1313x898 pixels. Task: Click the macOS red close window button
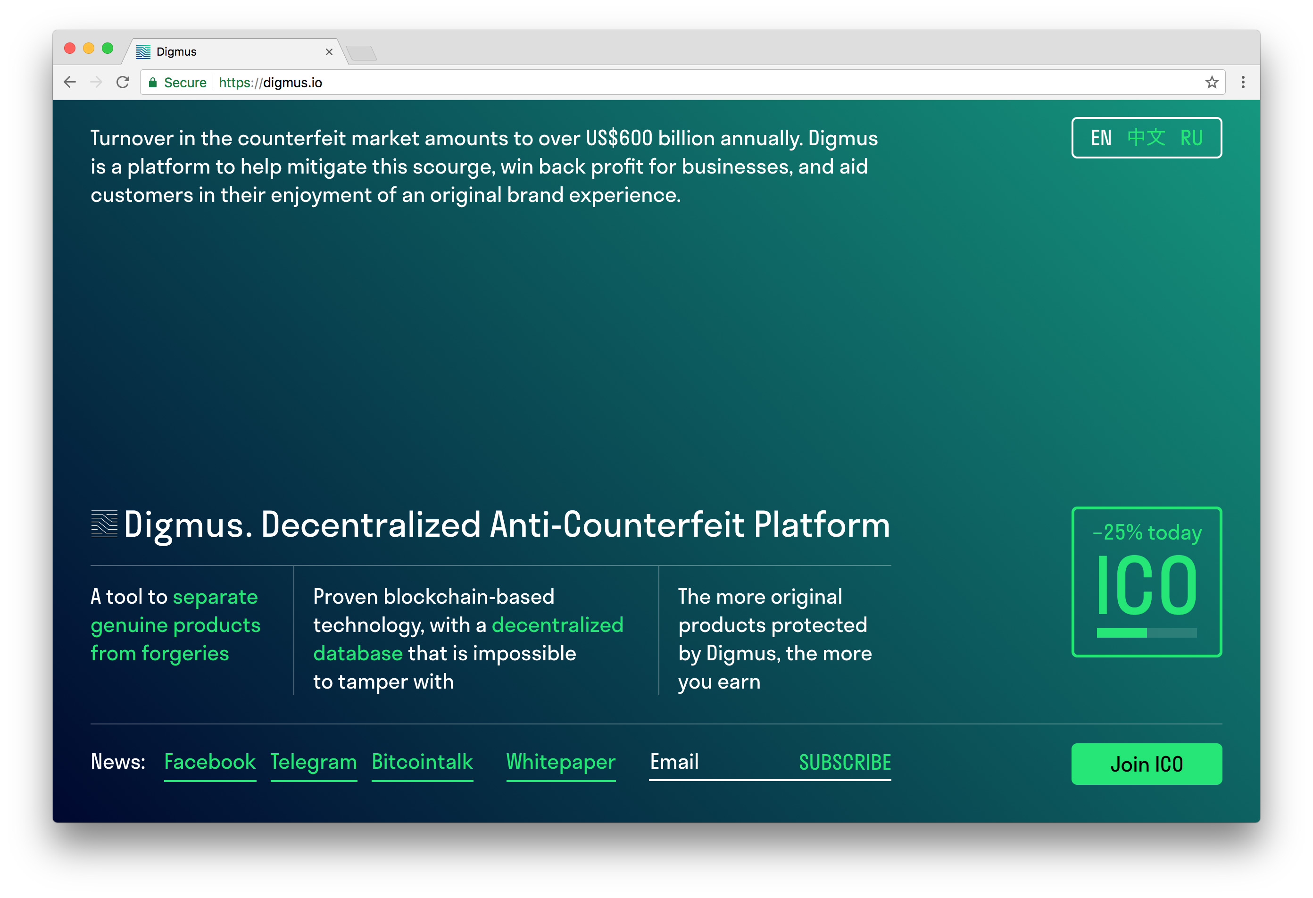tap(70, 49)
